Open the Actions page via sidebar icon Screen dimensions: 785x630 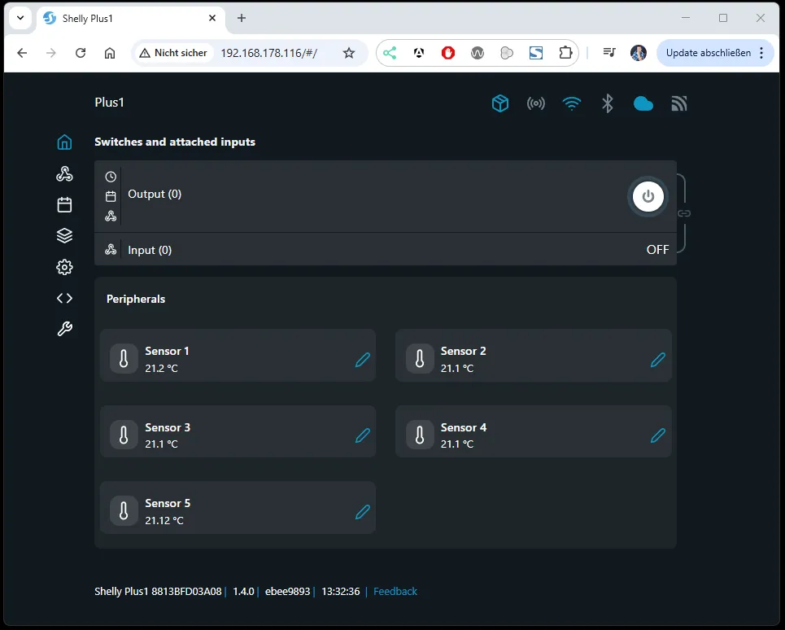tap(64, 173)
